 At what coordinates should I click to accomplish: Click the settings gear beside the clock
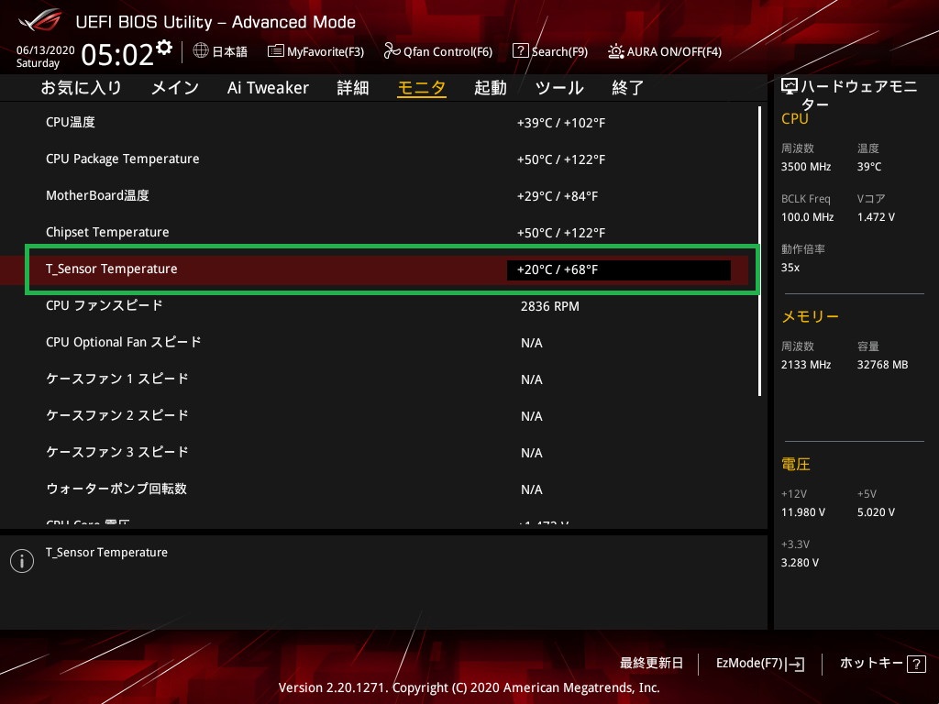(x=164, y=48)
